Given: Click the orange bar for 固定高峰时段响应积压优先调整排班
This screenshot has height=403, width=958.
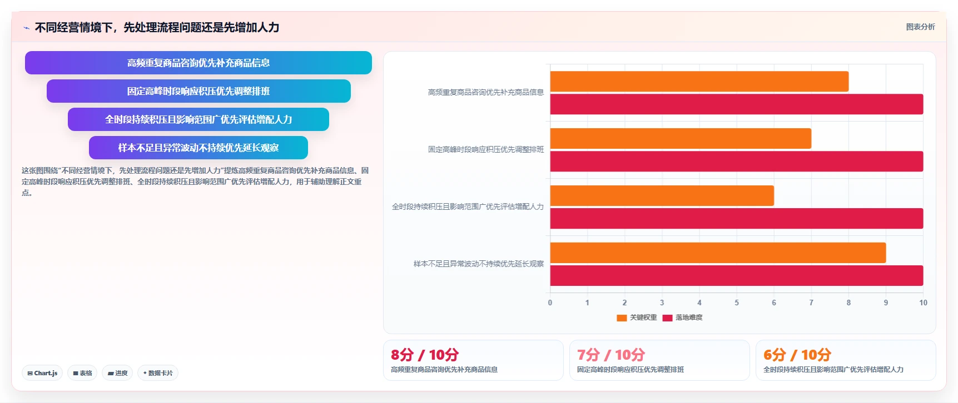Looking at the screenshot, I should pos(681,139).
